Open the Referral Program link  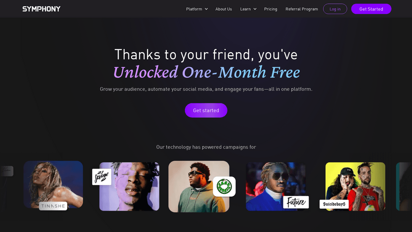tap(301, 9)
